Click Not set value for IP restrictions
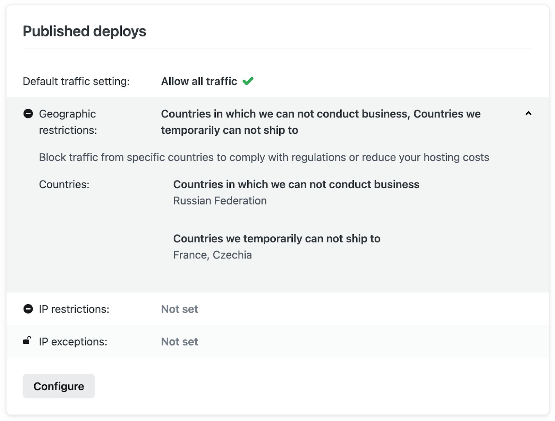The image size is (555, 421). tap(179, 309)
